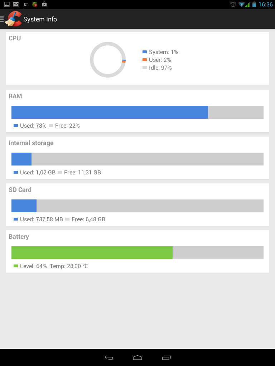275x366 pixels.
Task: Tap the alarm clock status icon
Action: point(233,4)
